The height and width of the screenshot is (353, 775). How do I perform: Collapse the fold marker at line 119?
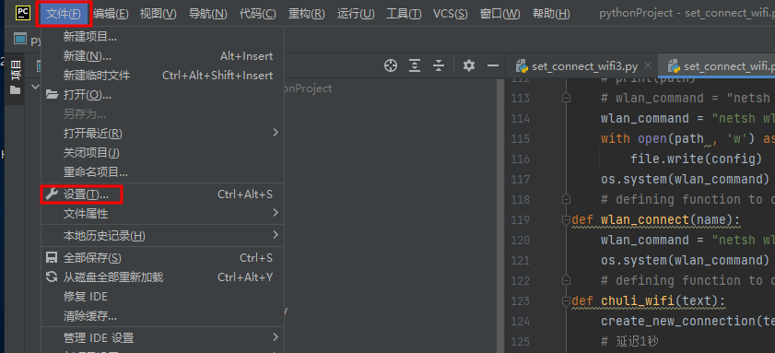coord(567,219)
